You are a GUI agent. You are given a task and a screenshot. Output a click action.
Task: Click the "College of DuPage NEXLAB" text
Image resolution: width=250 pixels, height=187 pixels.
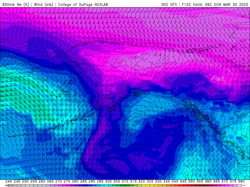pyautogui.click(x=83, y=4)
